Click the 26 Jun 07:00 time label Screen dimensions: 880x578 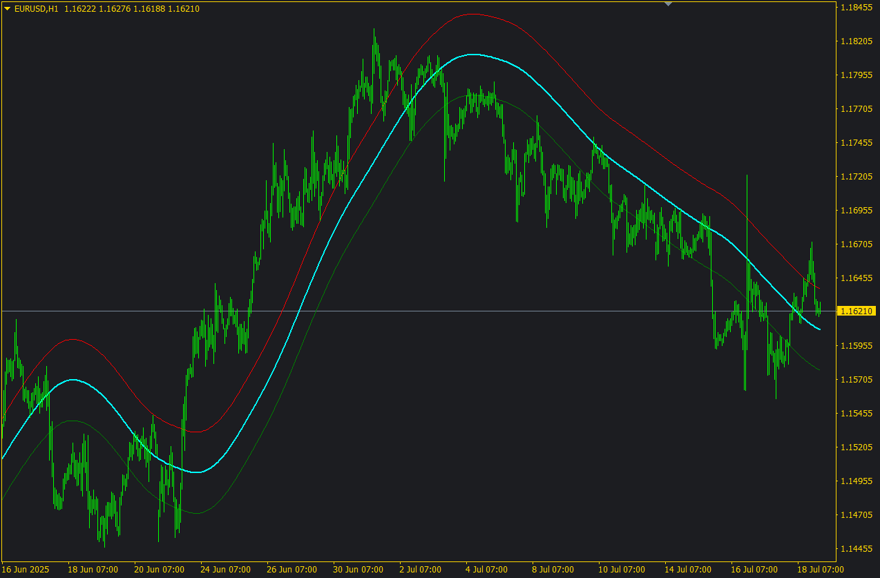coord(291,570)
